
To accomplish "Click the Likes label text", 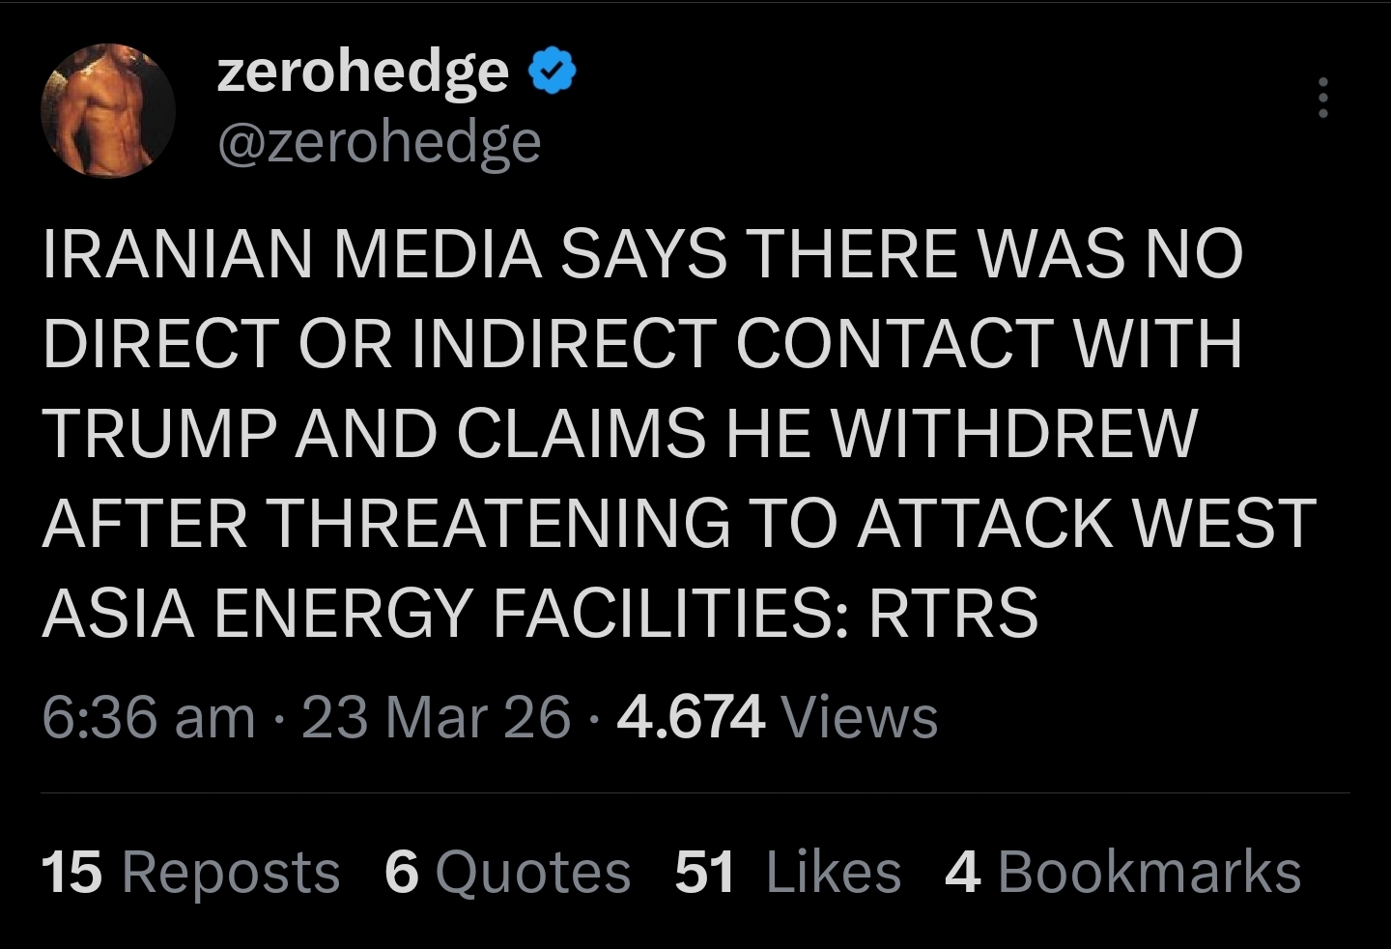I will pyautogui.click(x=834, y=871).
